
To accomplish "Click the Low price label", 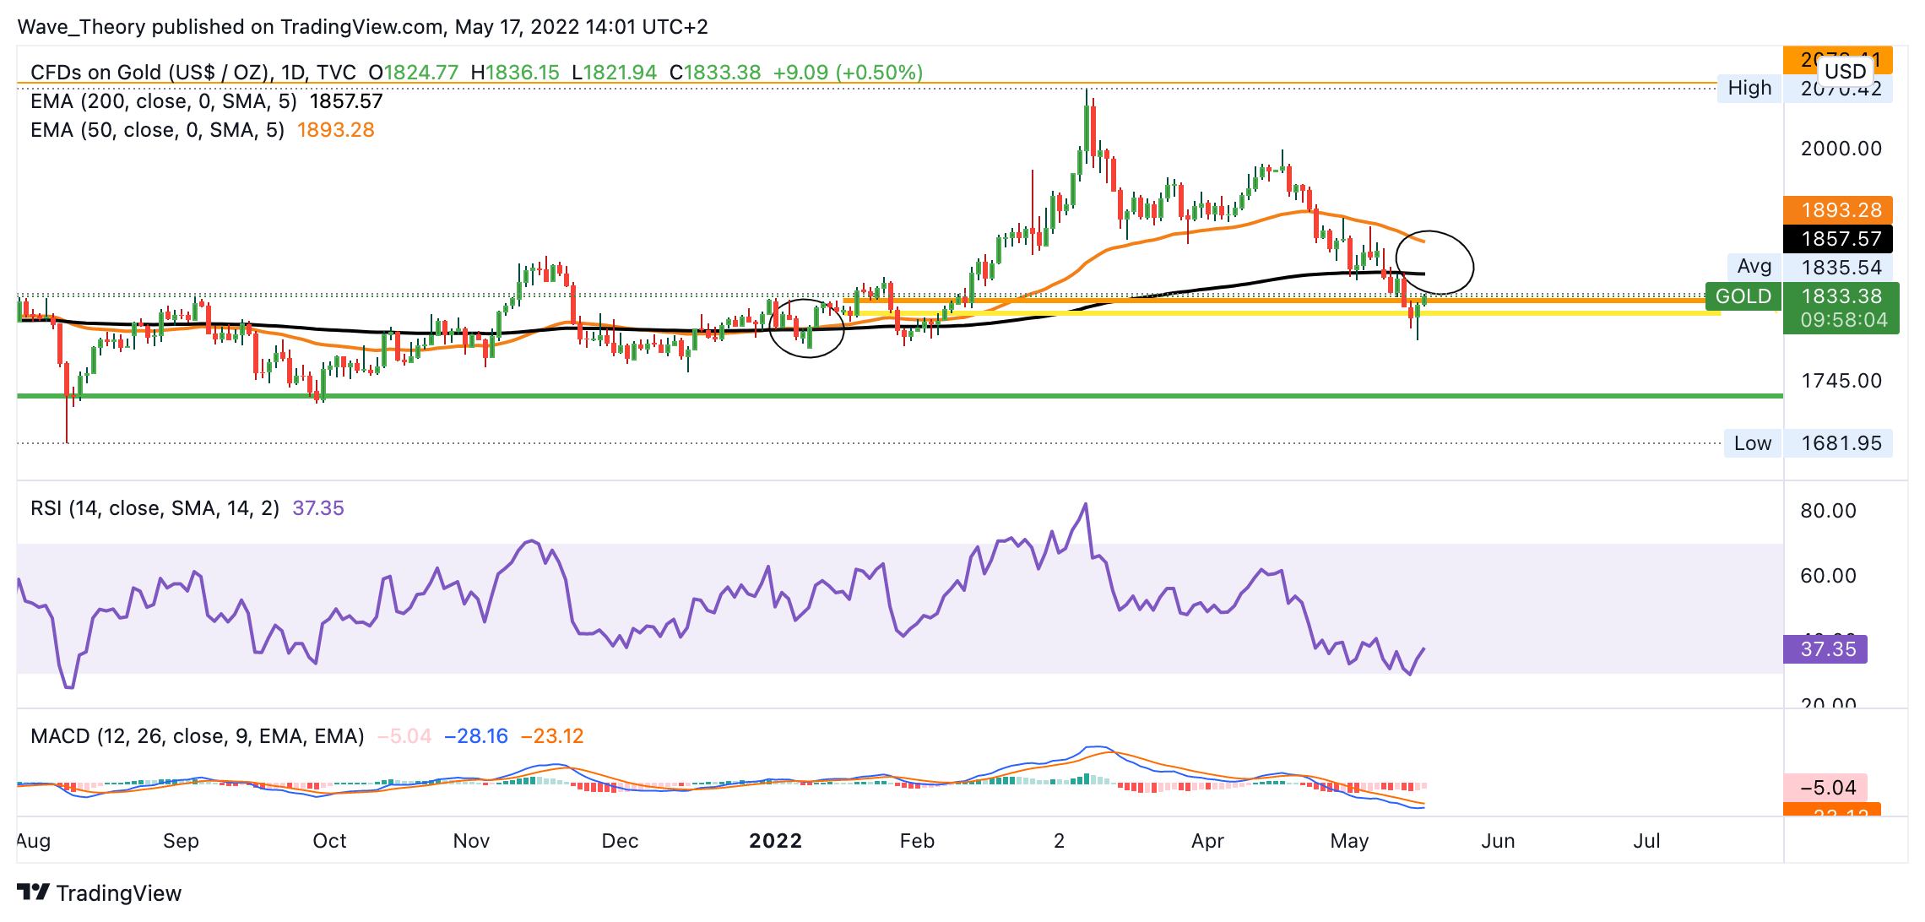I will [1752, 443].
